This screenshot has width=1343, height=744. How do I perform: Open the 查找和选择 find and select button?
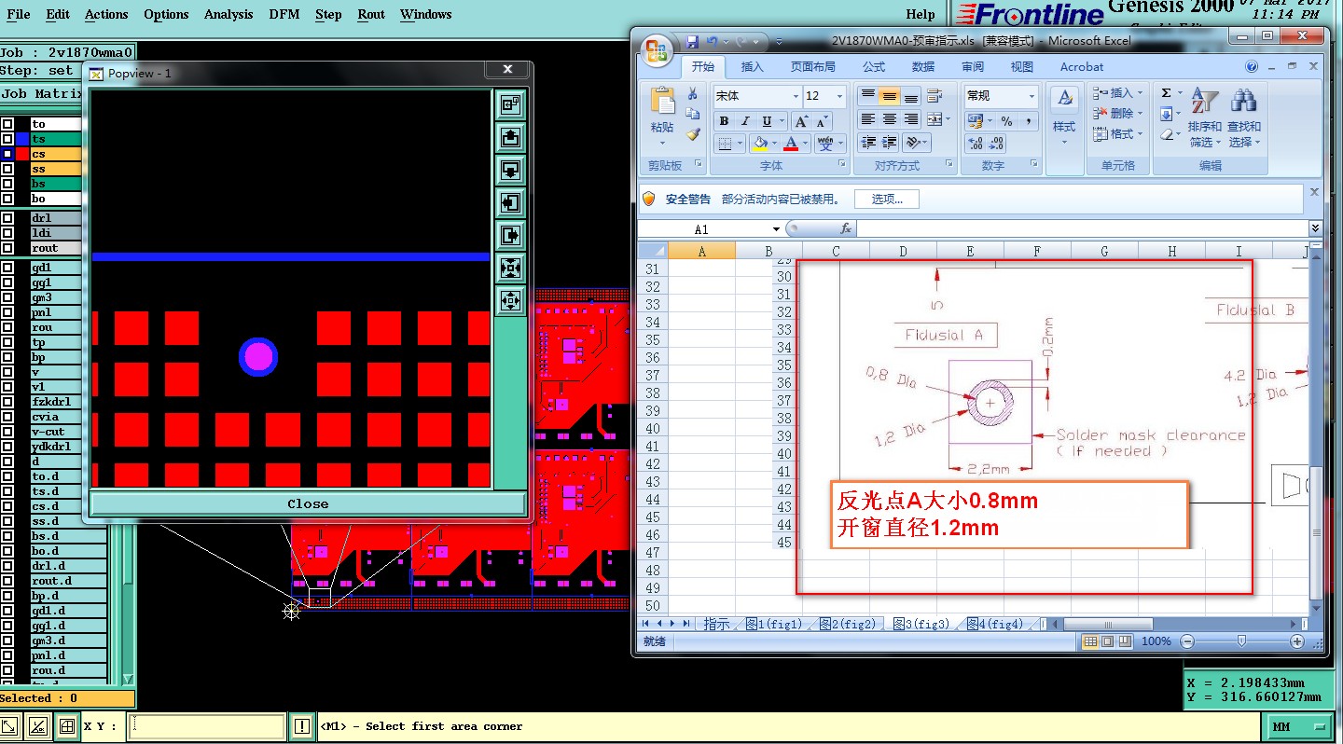(1243, 118)
